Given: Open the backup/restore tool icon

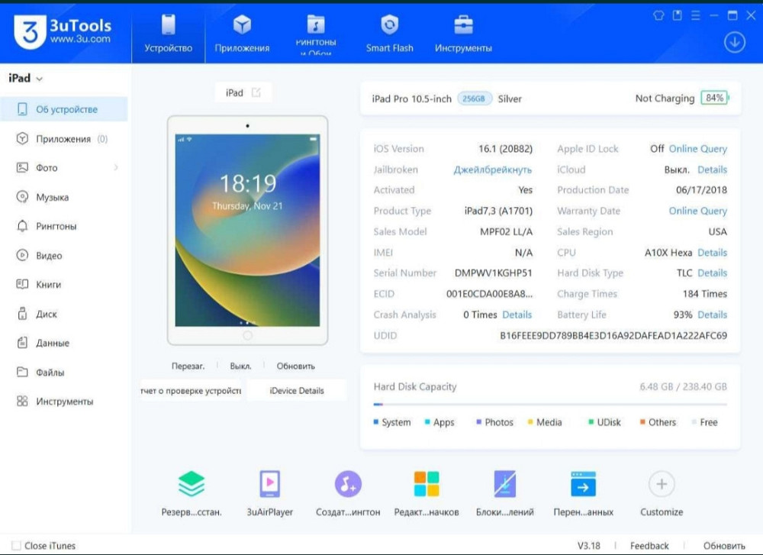Looking at the screenshot, I should [x=192, y=483].
